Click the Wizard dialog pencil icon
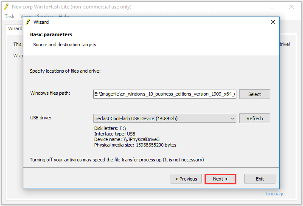Screen dimensions: 303x206 [x=28, y=22]
